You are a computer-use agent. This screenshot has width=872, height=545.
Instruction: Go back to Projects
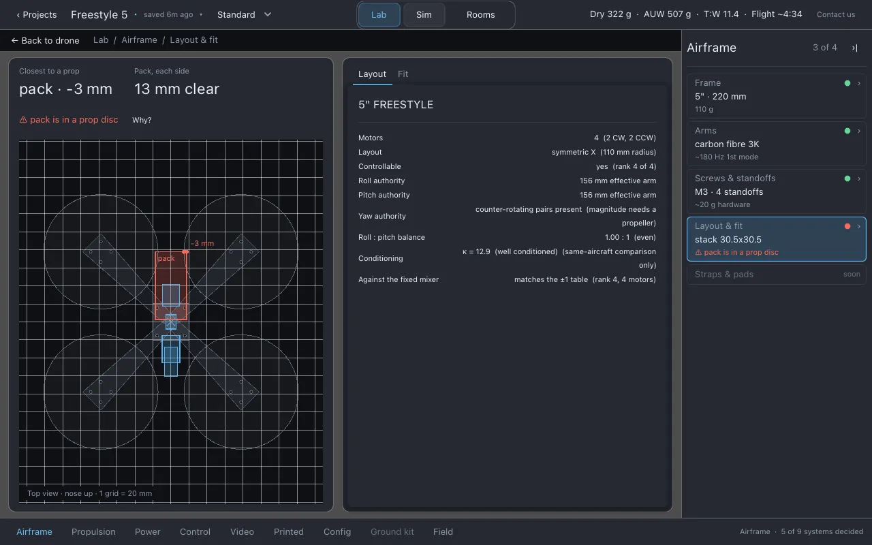(37, 14)
